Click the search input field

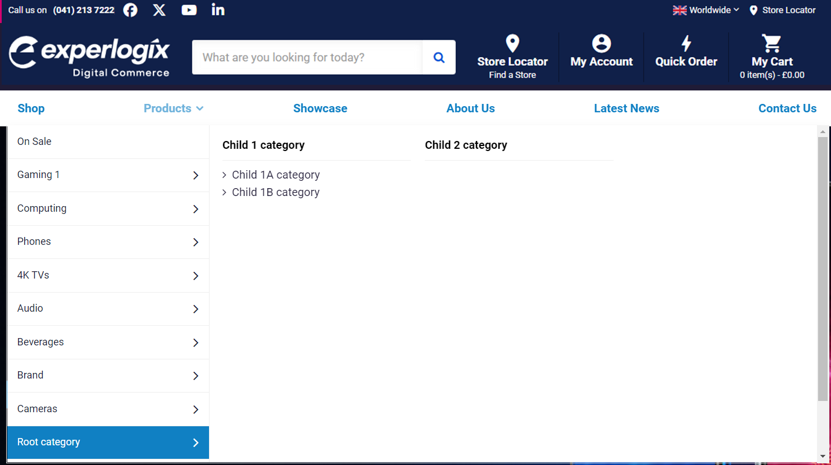pyautogui.click(x=307, y=57)
